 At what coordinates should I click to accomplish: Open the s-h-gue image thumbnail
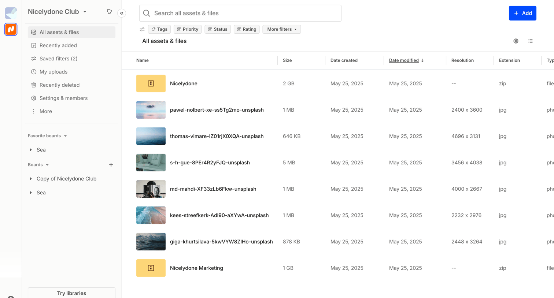pyautogui.click(x=151, y=163)
